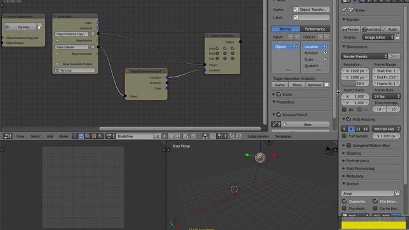The image size is (409, 230).
Task: Click the remove icon next to Object Instance Copy
Action: click(93, 34)
